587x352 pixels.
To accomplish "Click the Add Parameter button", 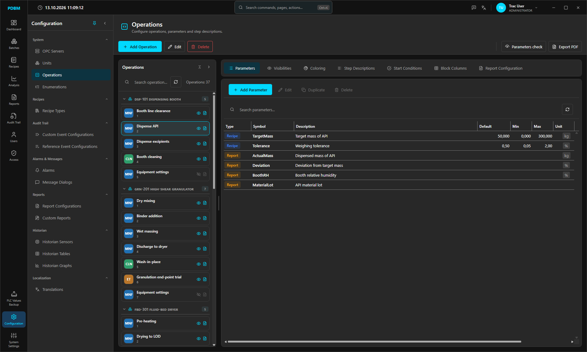I will pos(250,90).
